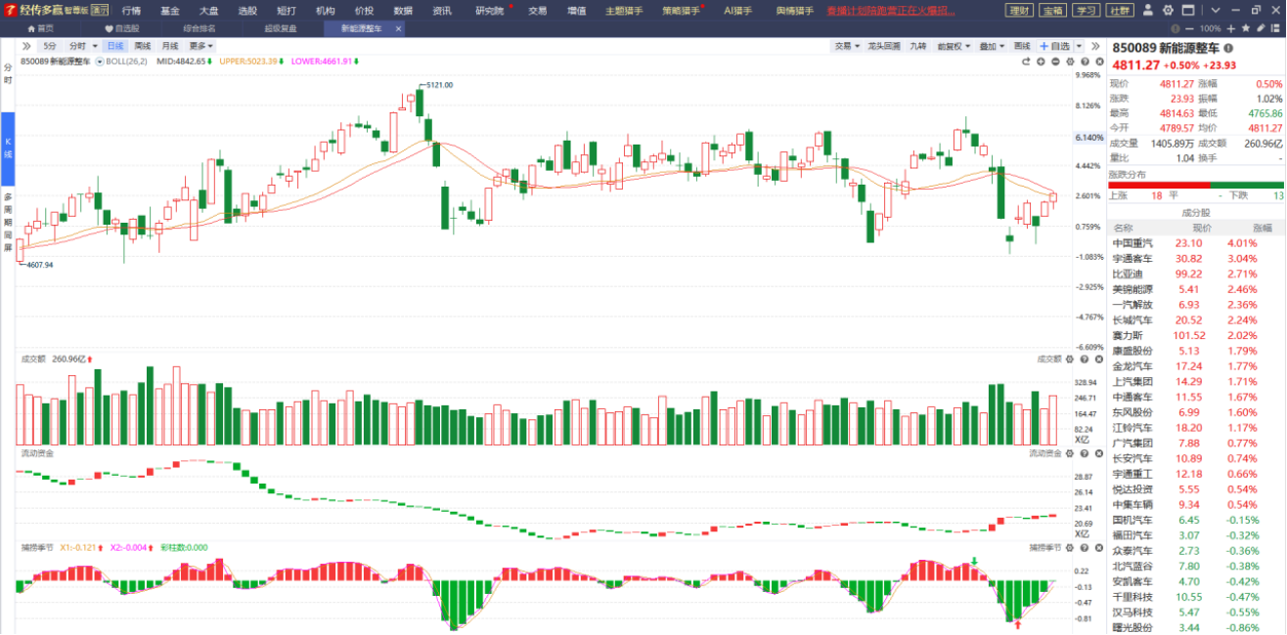Close the 新能源整车 tab
The width and height of the screenshot is (1287, 635).
[x=398, y=29]
